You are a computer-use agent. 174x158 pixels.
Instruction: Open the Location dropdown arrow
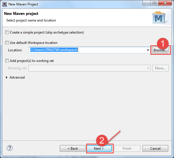click(148, 50)
